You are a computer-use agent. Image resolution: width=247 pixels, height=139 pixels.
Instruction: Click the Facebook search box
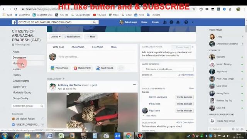click(54, 22)
